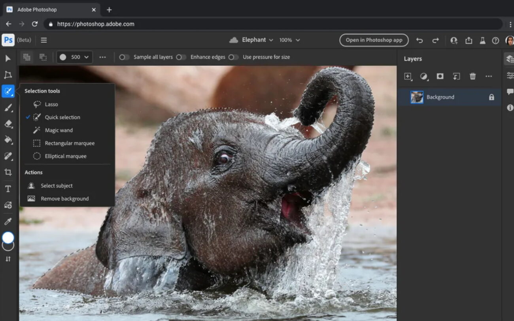This screenshot has height=321, width=514.
Task: Click Open in Photoshop app button
Action: click(x=374, y=40)
